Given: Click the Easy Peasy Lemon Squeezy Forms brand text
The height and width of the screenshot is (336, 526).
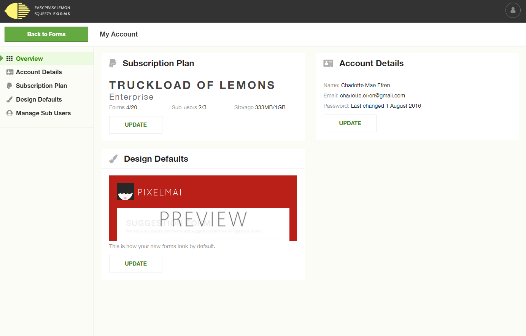Looking at the screenshot, I should pos(52,11).
